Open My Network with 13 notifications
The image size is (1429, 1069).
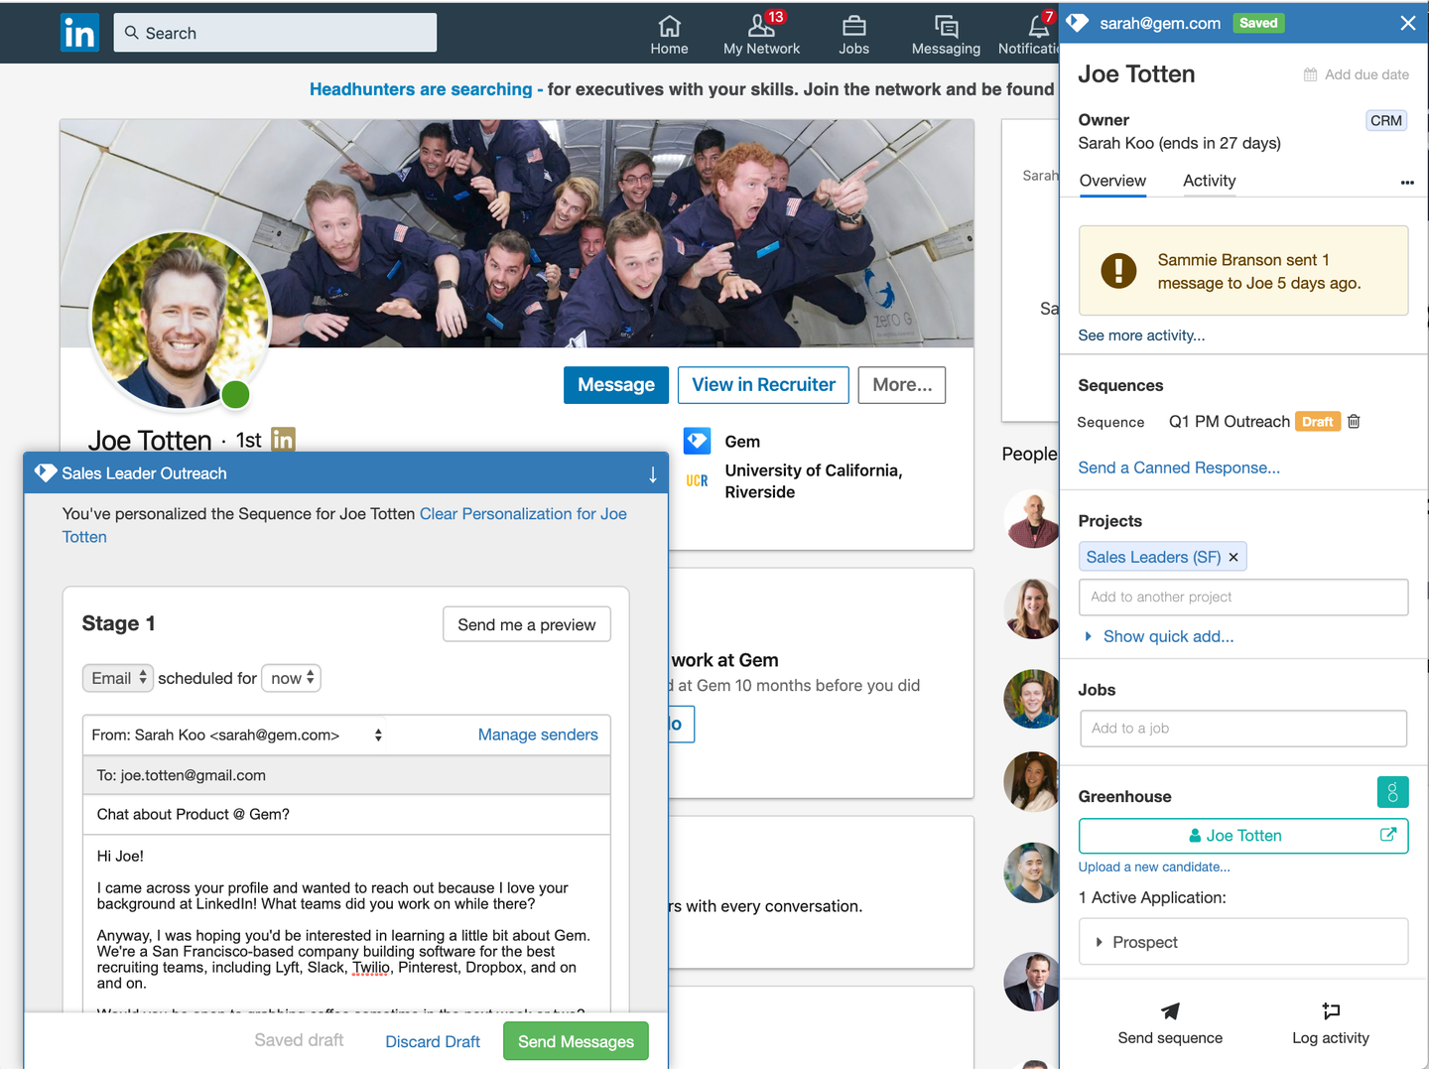click(x=761, y=33)
